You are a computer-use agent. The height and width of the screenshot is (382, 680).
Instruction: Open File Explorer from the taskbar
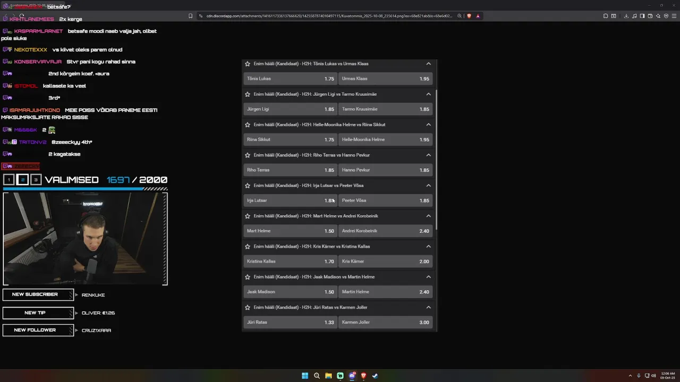click(328, 376)
